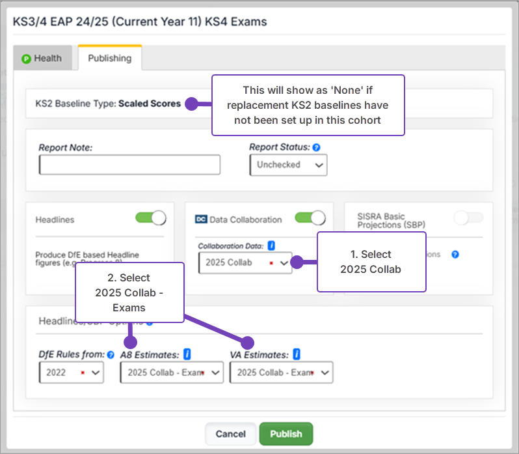Image resolution: width=519 pixels, height=454 pixels.
Task: Select the Publishing tab
Action: [x=109, y=58]
